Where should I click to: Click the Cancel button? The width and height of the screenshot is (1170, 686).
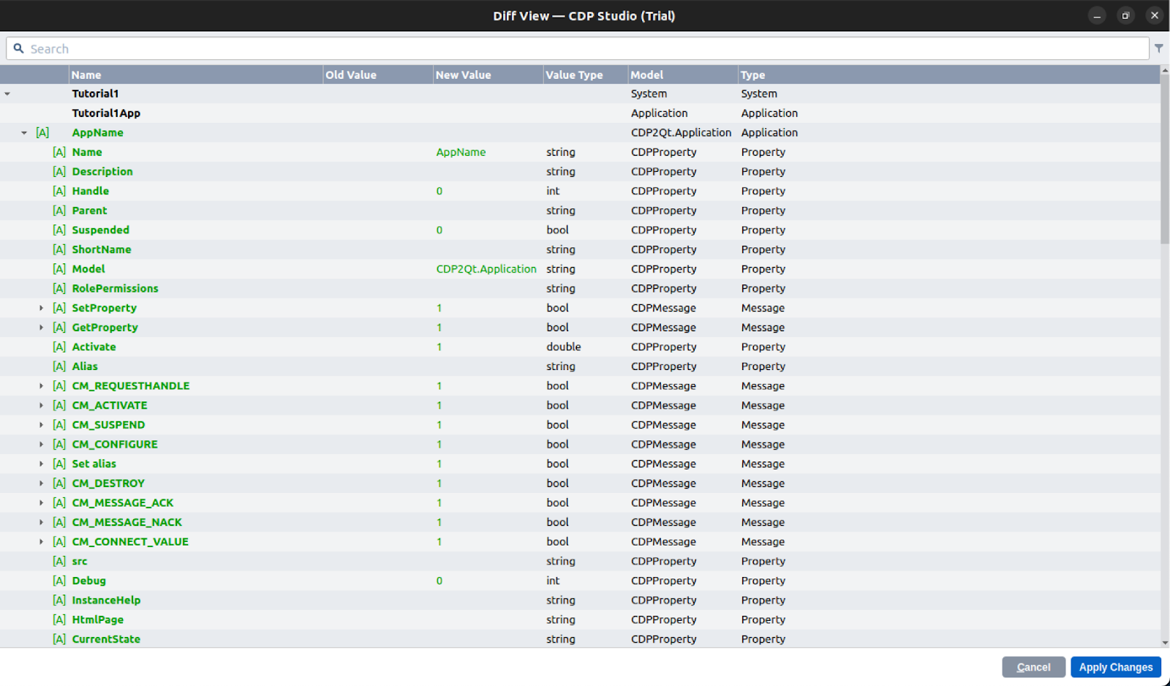click(x=1033, y=667)
